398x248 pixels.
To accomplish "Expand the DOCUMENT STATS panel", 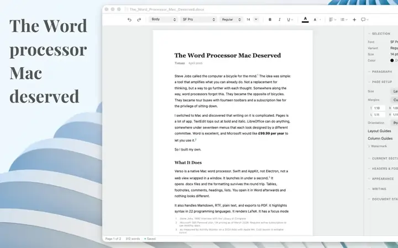I will [x=383, y=199].
